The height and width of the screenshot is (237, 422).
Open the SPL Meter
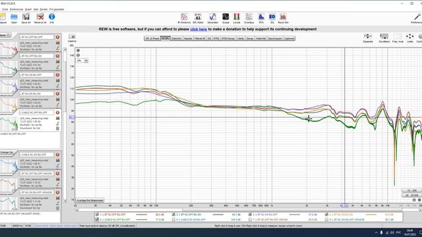pos(198,18)
